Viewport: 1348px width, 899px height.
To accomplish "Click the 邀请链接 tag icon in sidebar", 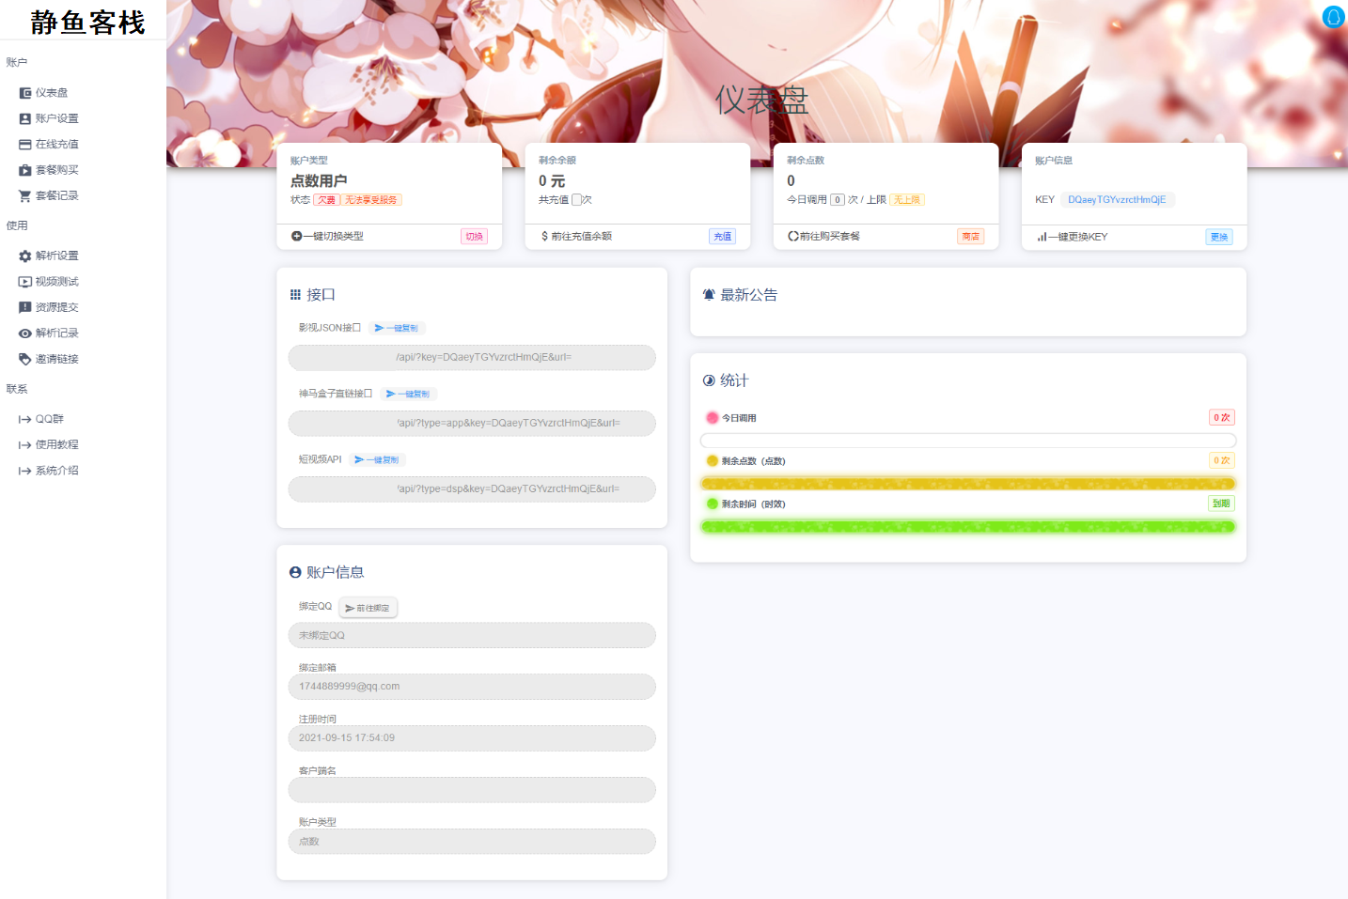I will tap(25, 359).
